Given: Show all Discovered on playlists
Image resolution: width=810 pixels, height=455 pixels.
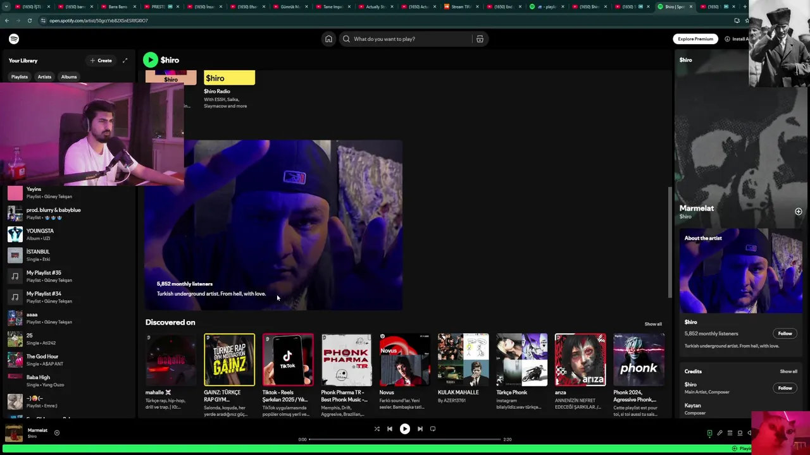Looking at the screenshot, I should pyautogui.click(x=653, y=324).
